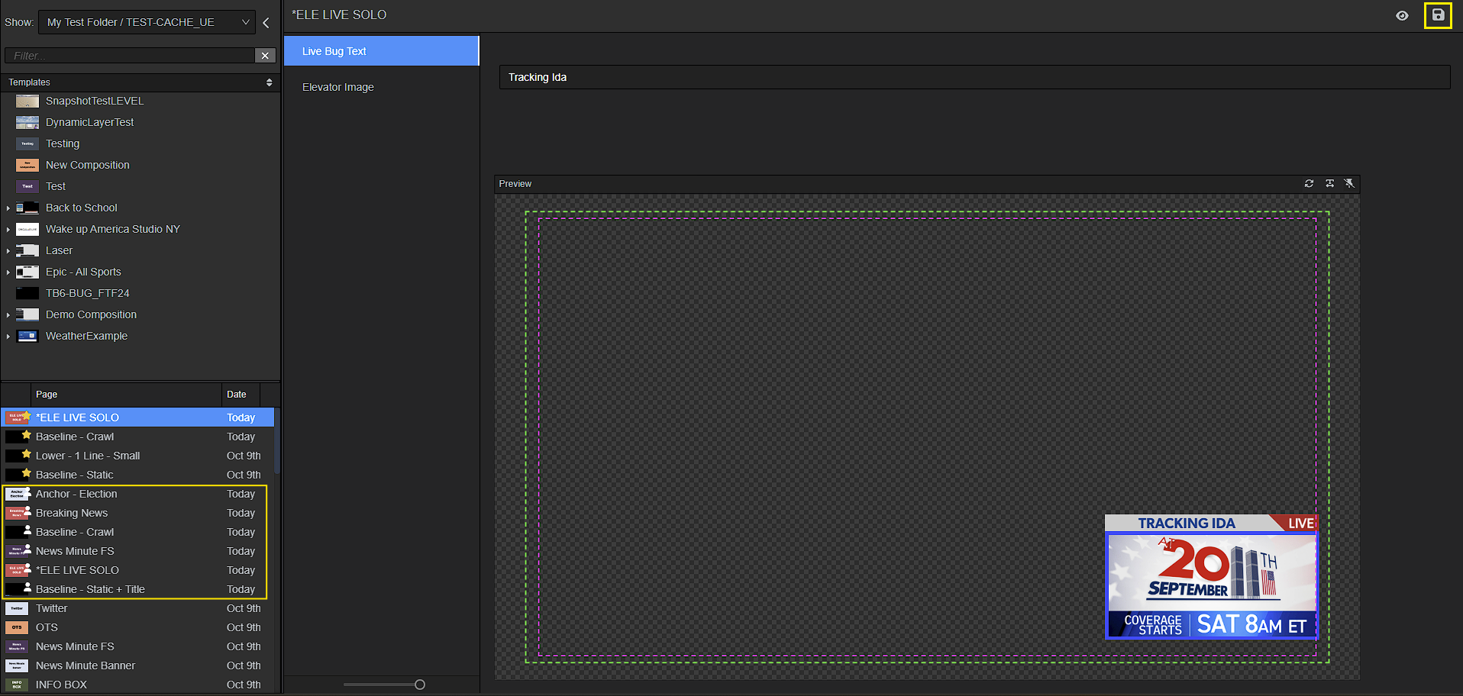Click the pin icon in Preview header
1463x696 pixels.
(x=1349, y=184)
